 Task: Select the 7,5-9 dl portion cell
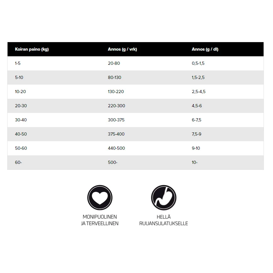[197, 134]
